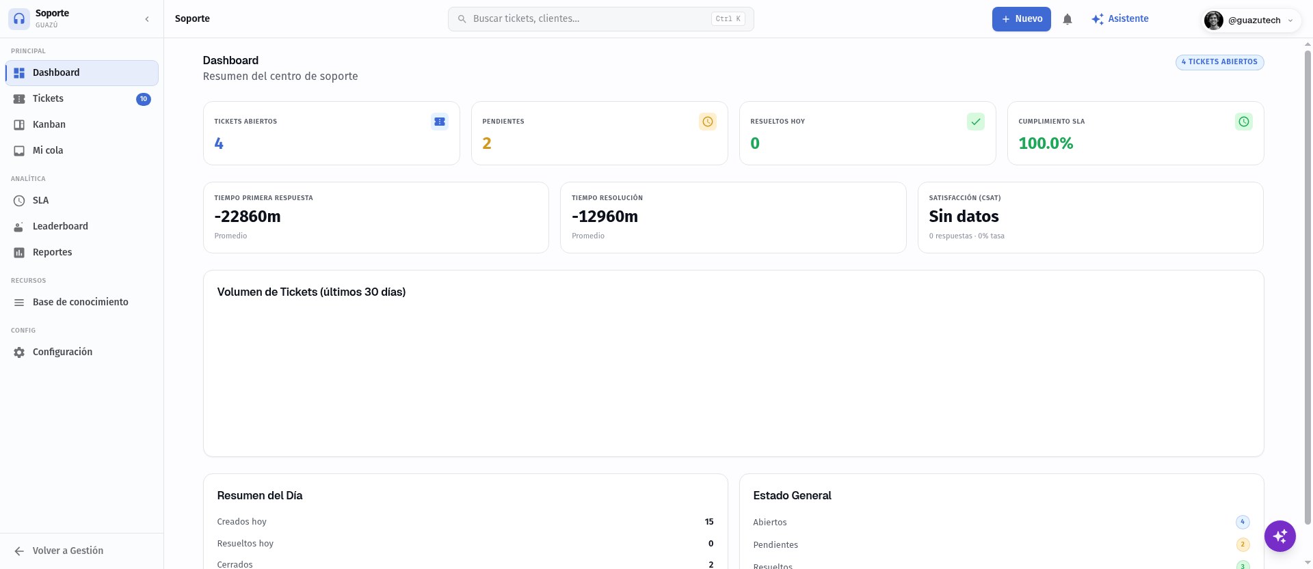Open Configuración settings
Image resolution: width=1313 pixels, height=569 pixels.
[82, 352]
